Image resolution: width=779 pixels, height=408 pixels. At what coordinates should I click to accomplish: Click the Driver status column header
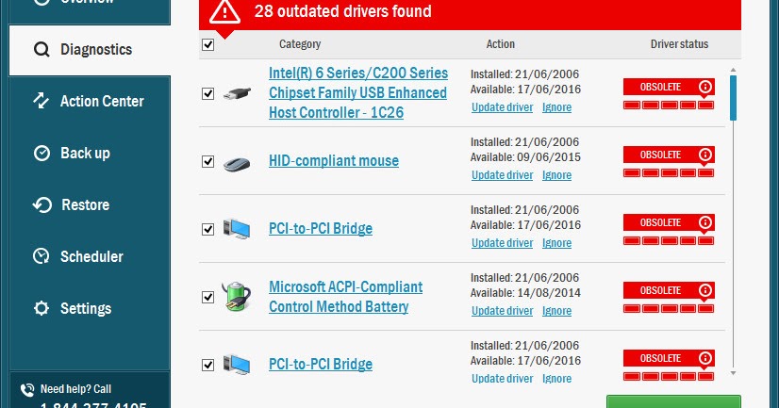(679, 44)
